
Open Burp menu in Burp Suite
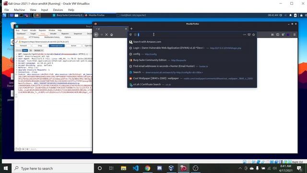[x=17, y=30]
